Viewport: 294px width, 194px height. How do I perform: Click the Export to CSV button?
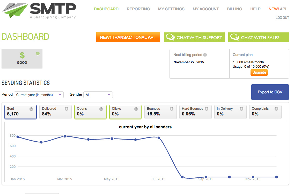point(270,92)
